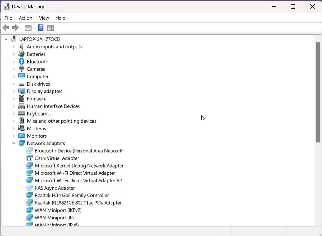This screenshot has height=236, width=322.
Task: Open the Action menu
Action: click(x=25, y=18)
